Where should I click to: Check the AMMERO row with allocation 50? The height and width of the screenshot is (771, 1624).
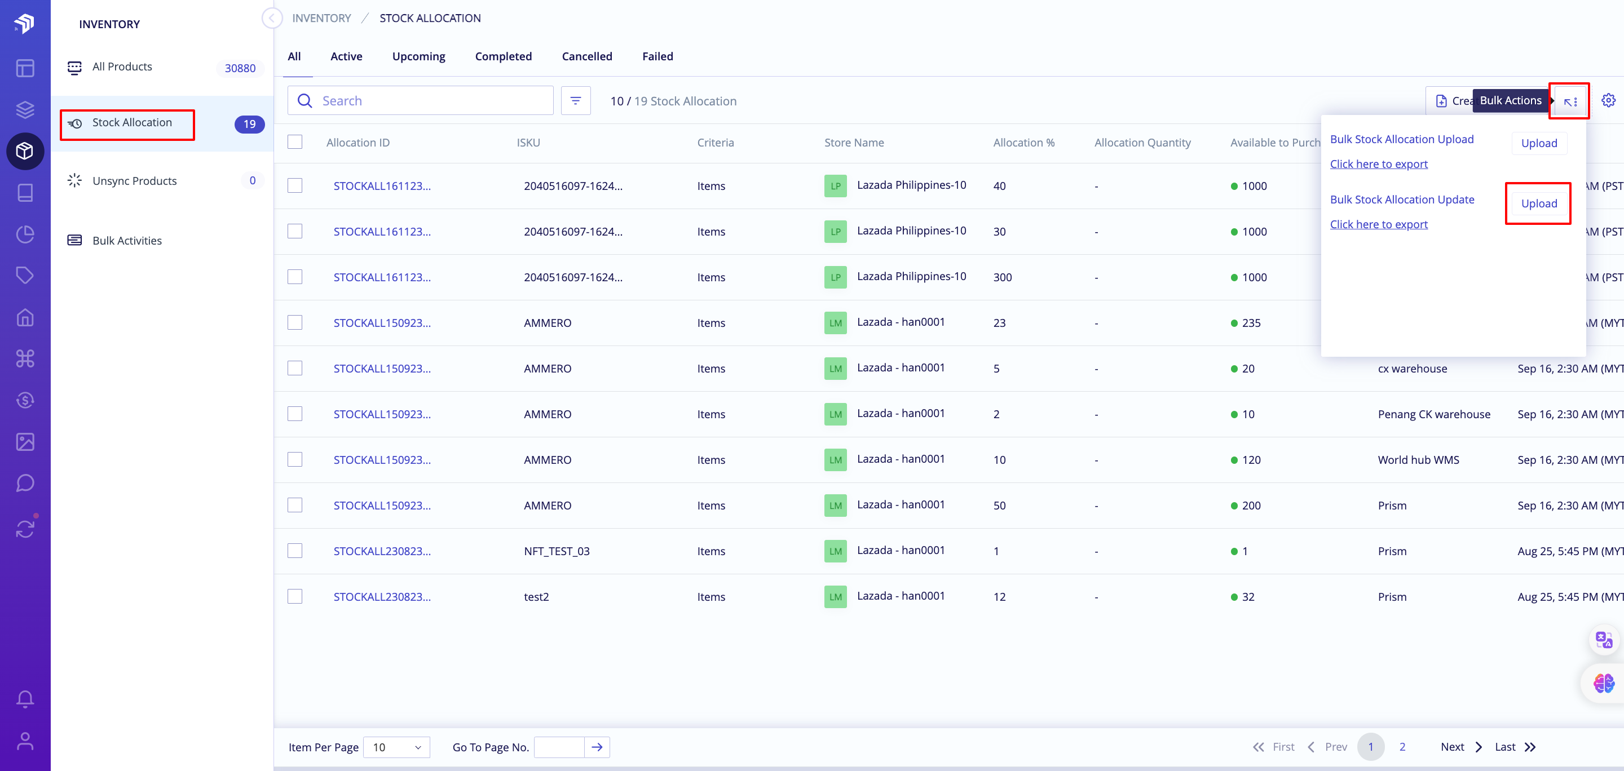(x=295, y=505)
